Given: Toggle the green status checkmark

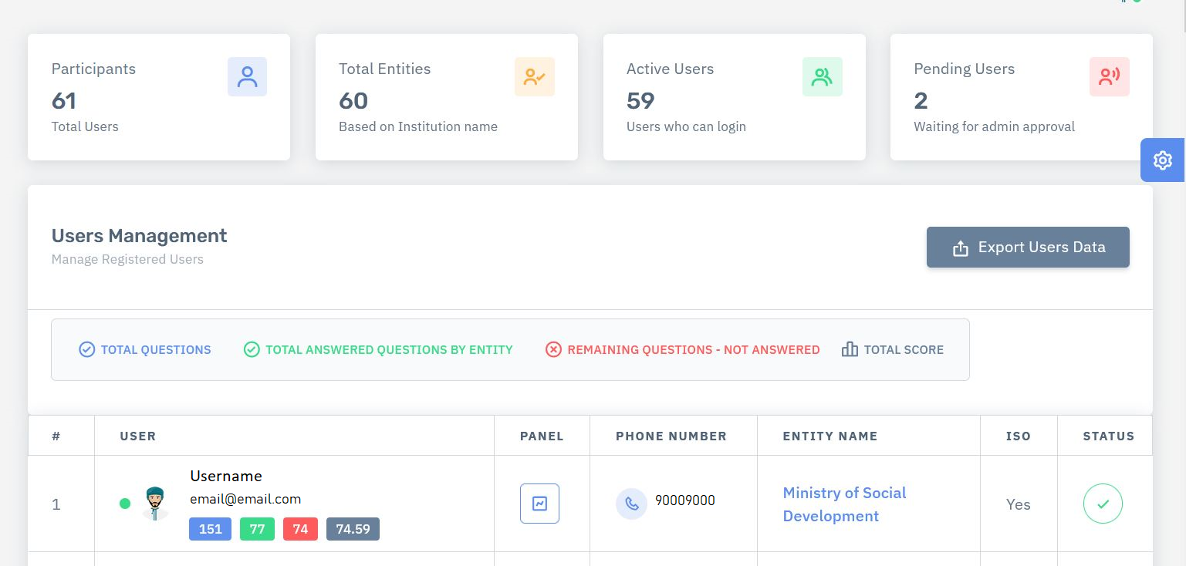Looking at the screenshot, I should click(1103, 504).
